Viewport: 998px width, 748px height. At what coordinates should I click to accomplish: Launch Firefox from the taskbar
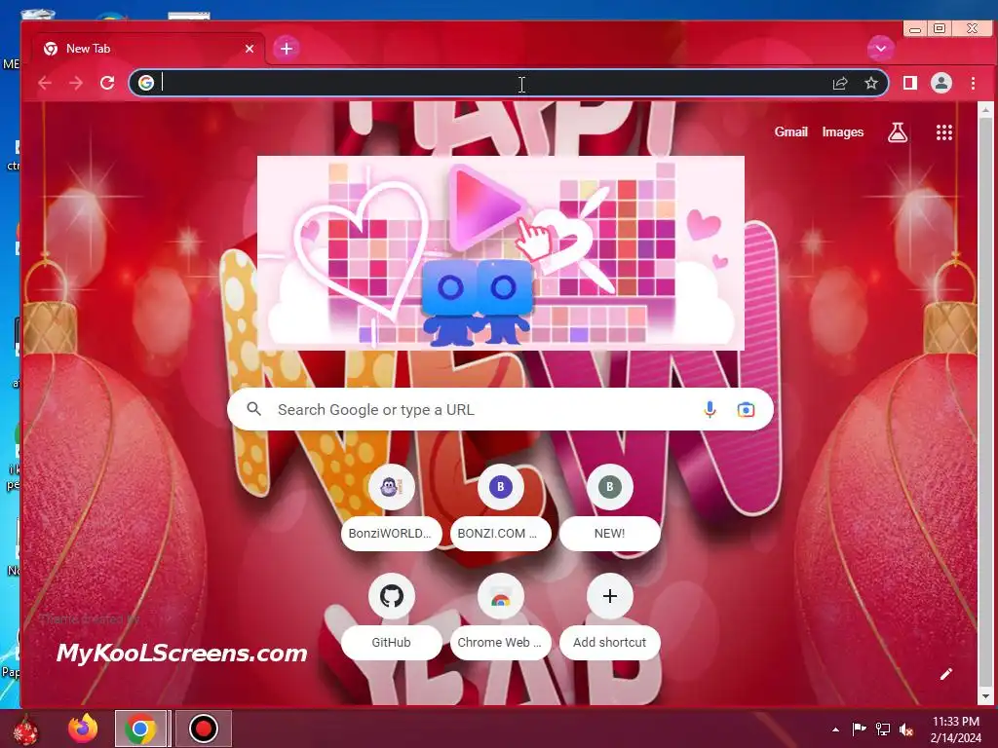point(84,729)
